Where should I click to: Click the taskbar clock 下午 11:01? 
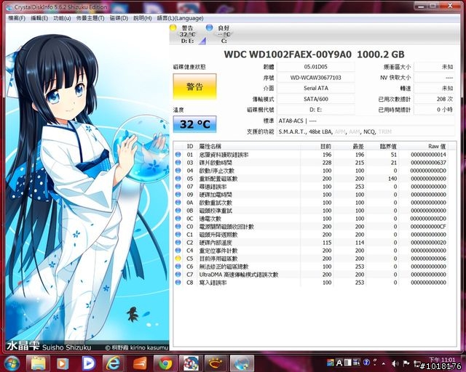click(442, 360)
